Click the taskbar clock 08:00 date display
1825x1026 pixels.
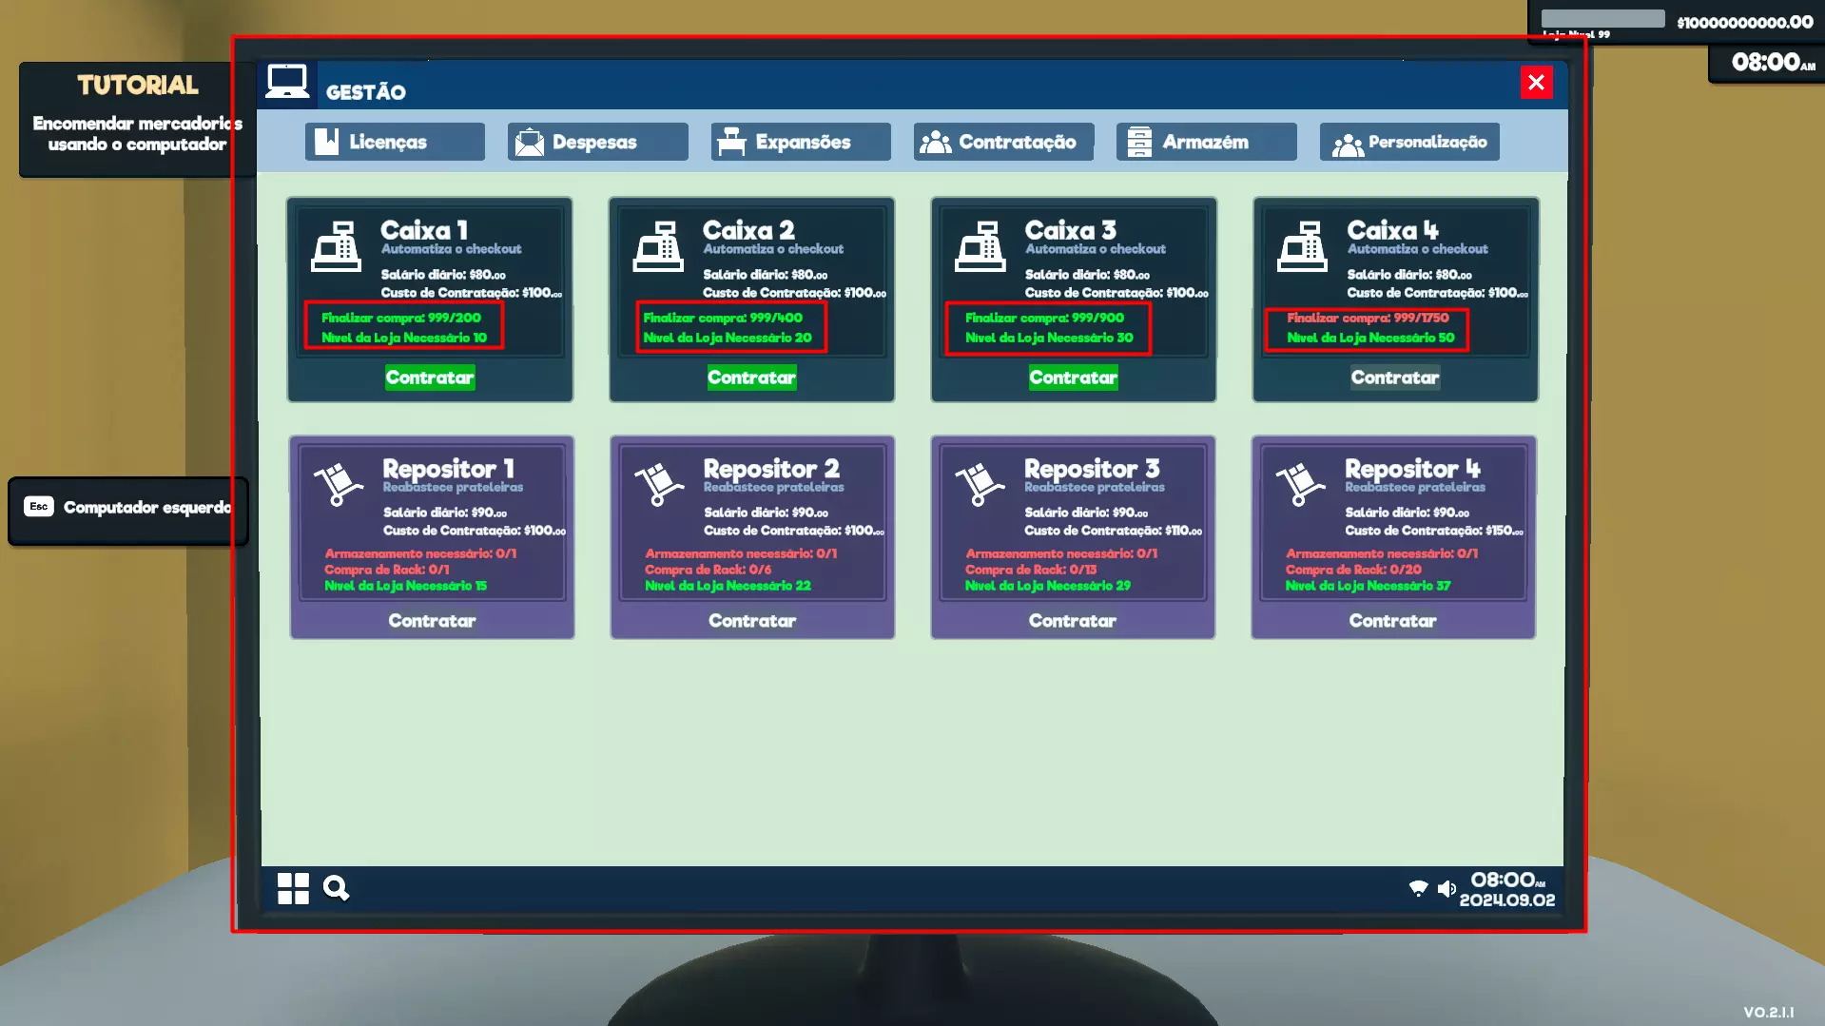[1507, 889]
